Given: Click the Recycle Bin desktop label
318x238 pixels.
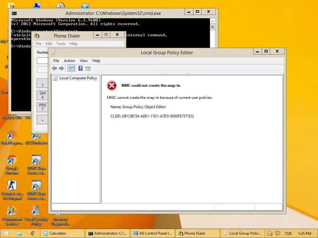Looking at the screenshot, I should (12, 117).
